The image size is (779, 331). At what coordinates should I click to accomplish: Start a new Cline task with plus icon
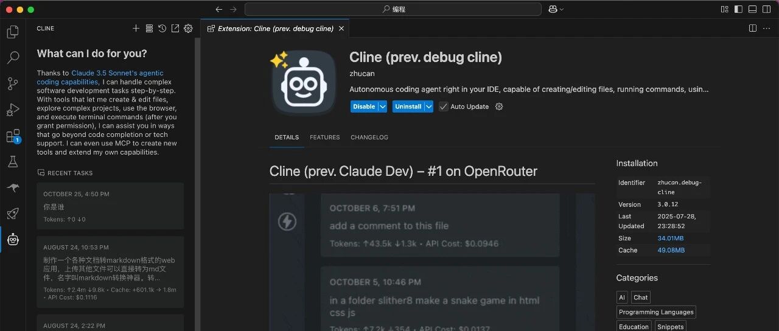pyautogui.click(x=136, y=29)
